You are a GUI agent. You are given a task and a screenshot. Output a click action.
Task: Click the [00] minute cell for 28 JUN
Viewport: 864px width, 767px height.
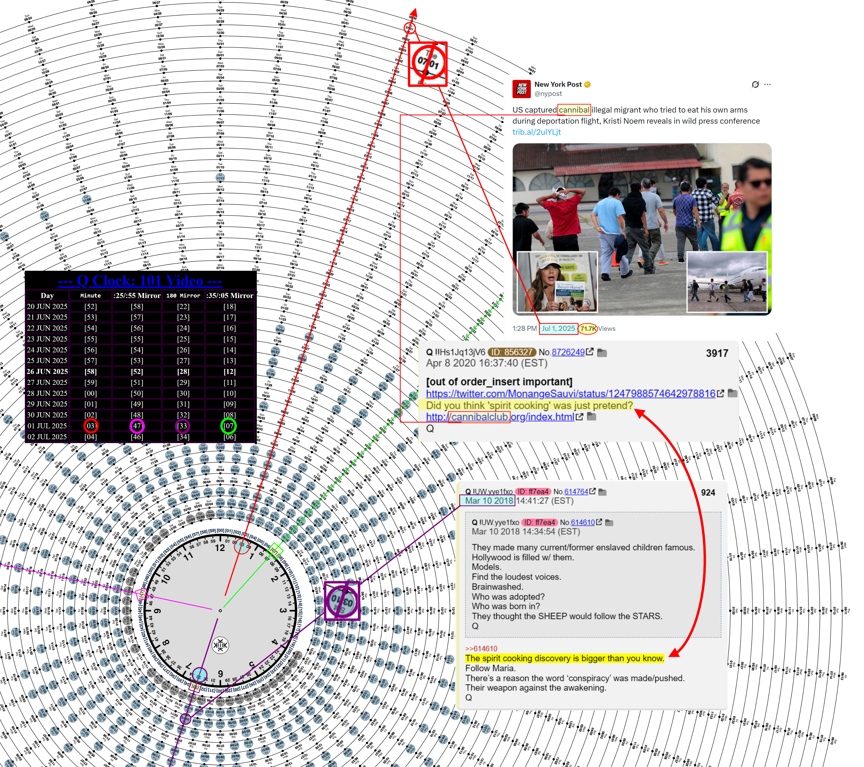pyautogui.click(x=91, y=393)
